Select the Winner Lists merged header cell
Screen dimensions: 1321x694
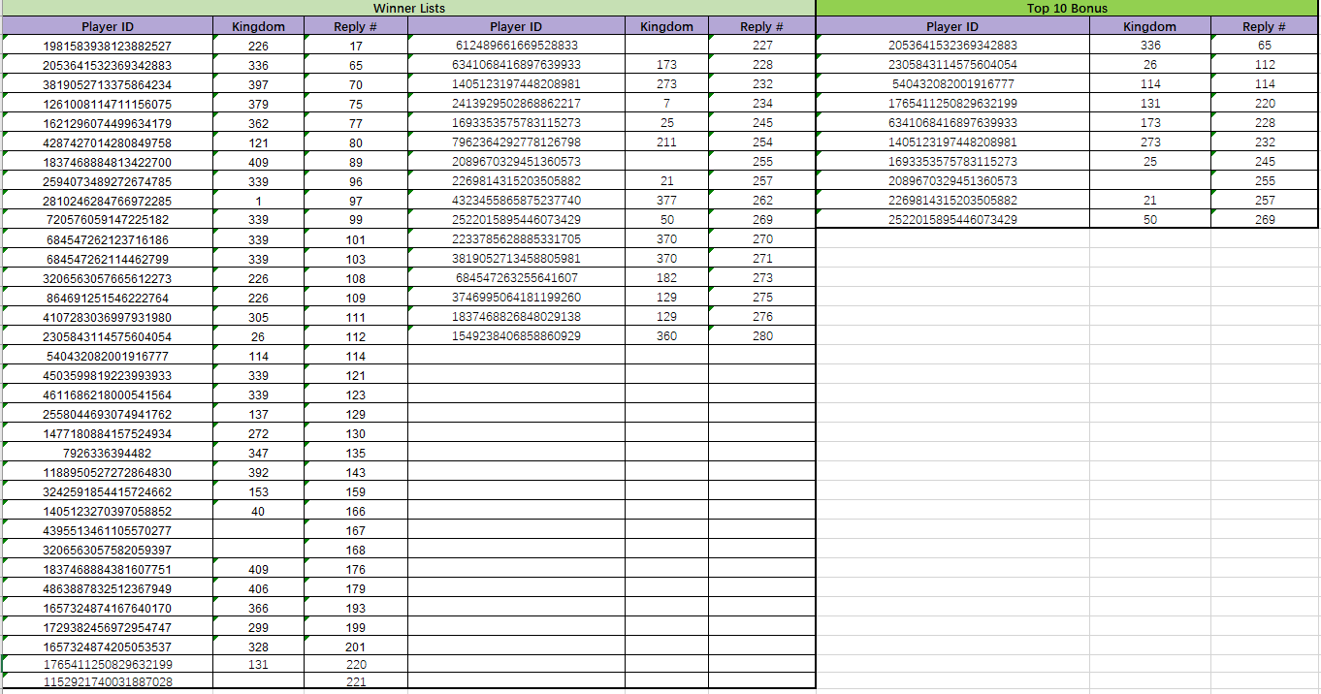pos(408,8)
